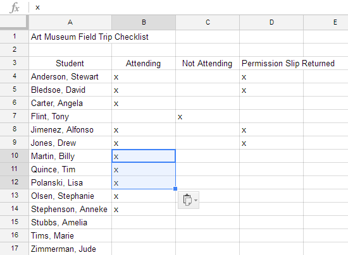This screenshot has width=348, height=255.
Task: Click the paste options clipboard icon
Action: 187,200
